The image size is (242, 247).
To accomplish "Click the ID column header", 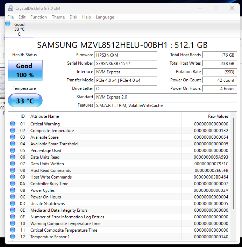I will tap(22, 116).
